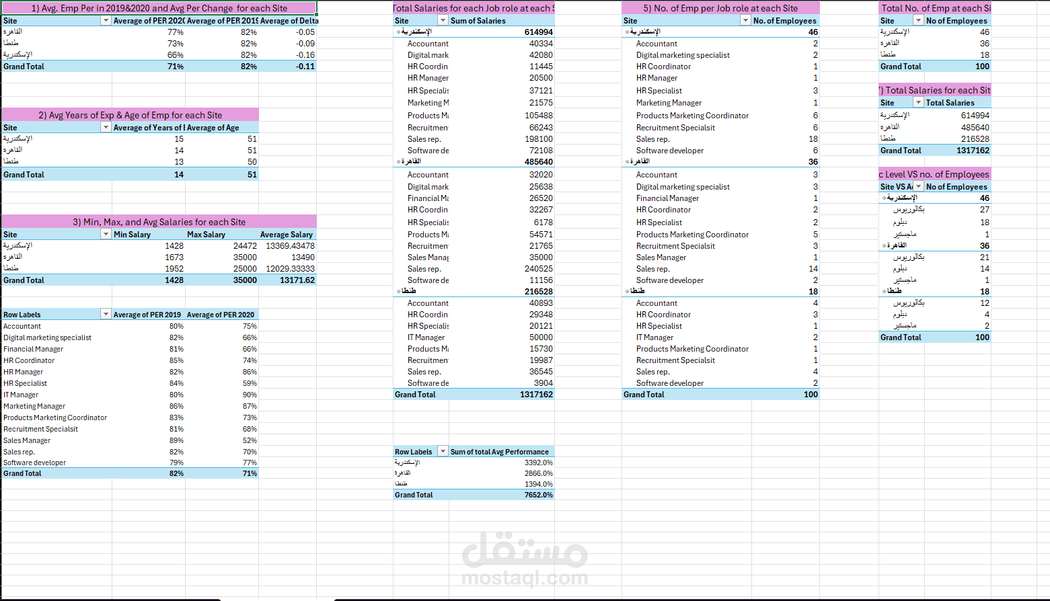Select 52% PER 2020 cell for Sales Manager
Screen dimensions: 1050x601
222,440
